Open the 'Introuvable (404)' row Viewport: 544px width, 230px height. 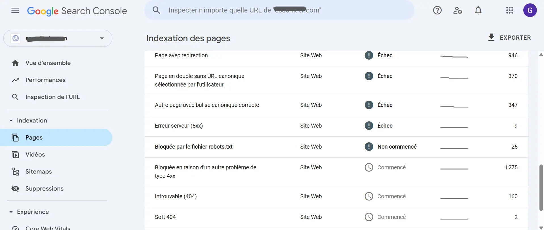(176, 196)
